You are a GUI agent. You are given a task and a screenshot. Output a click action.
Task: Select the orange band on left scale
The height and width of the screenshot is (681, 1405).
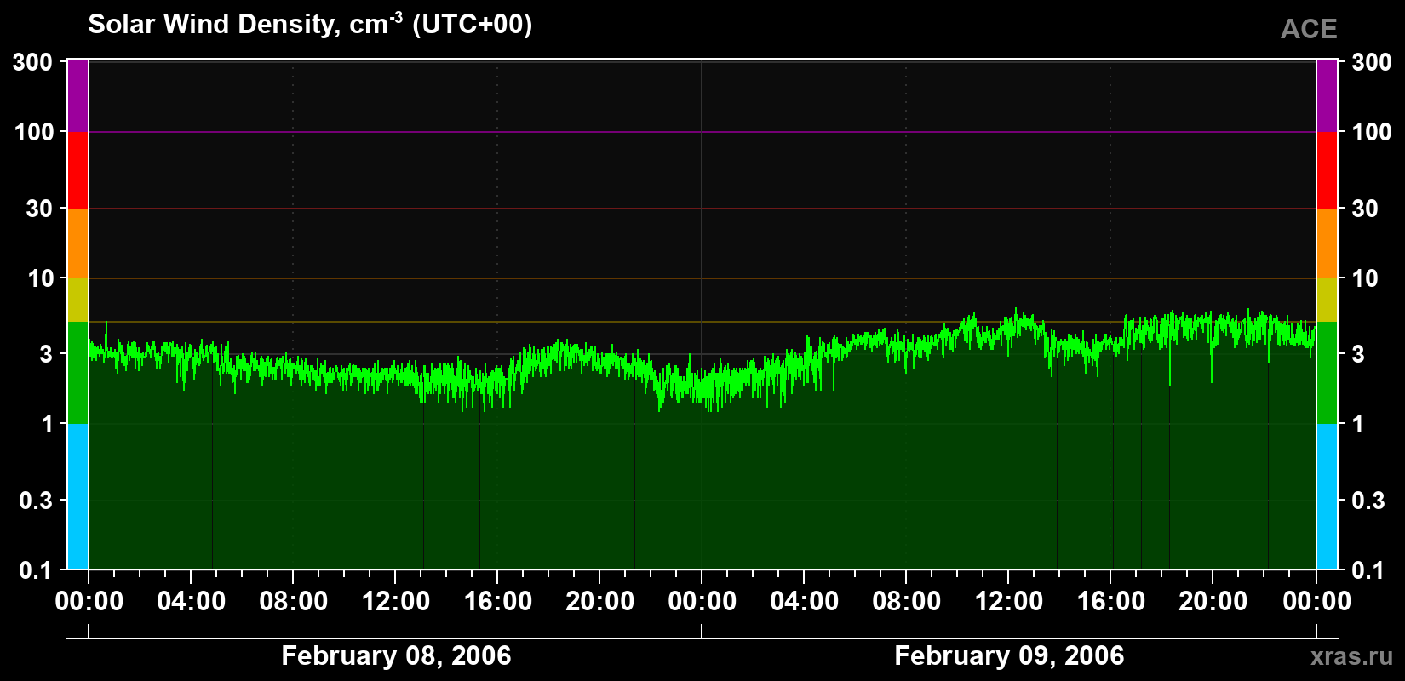pos(77,243)
